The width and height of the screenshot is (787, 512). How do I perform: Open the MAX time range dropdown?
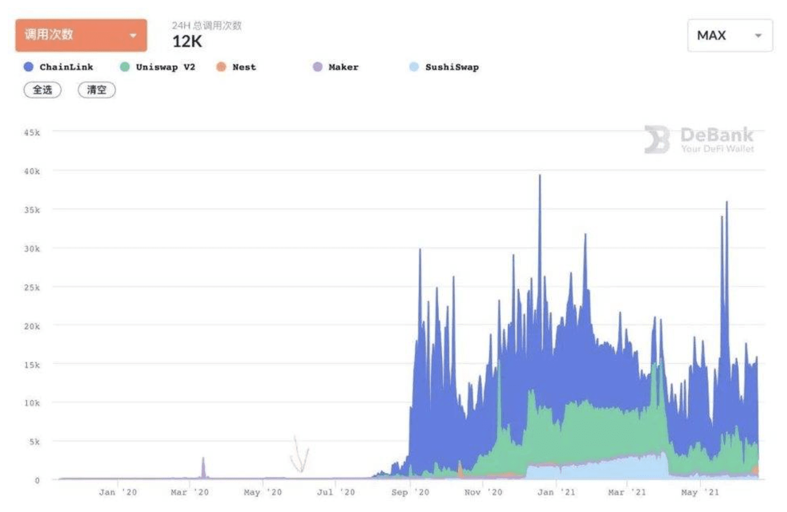pos(730,35)
